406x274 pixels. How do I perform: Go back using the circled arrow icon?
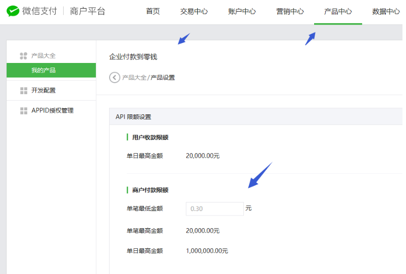coord(115,78)
